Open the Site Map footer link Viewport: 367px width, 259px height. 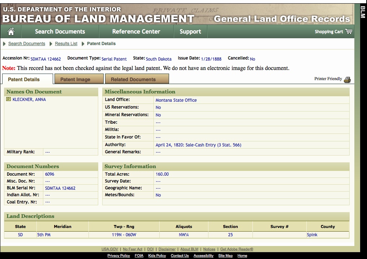tap(225, 256)
